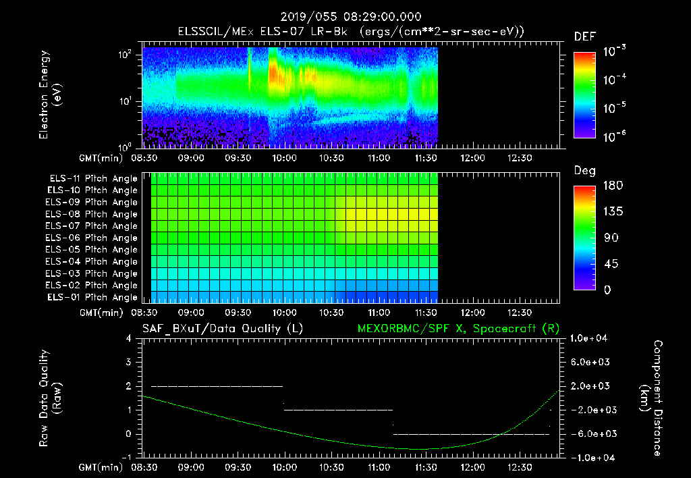Select the ELS-07 Pitch Angle row label
This screenshot has width=691, height=478.
pyautogui.click(x=92, y=225)
